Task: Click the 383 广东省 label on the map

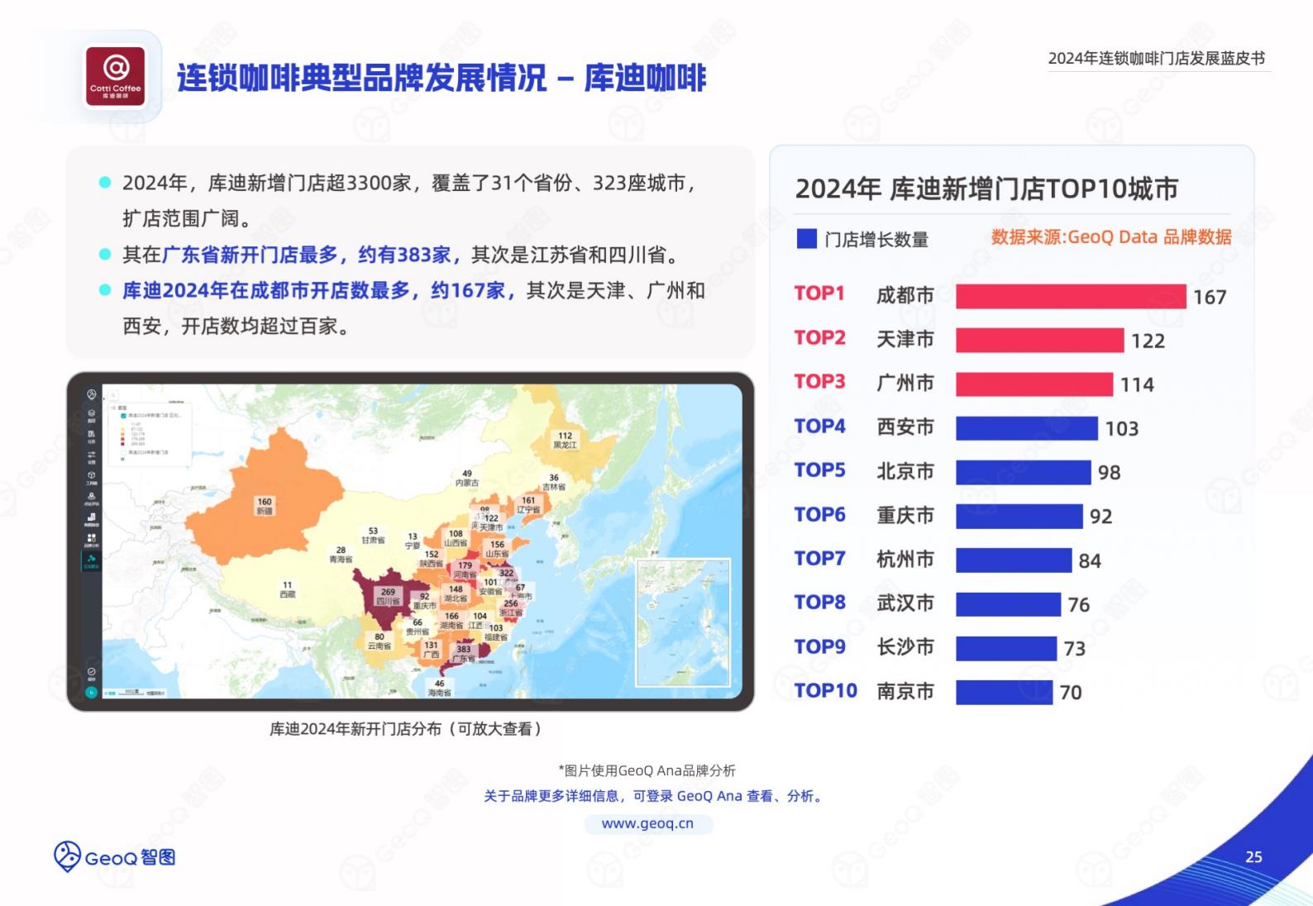Action: point(464,654)
